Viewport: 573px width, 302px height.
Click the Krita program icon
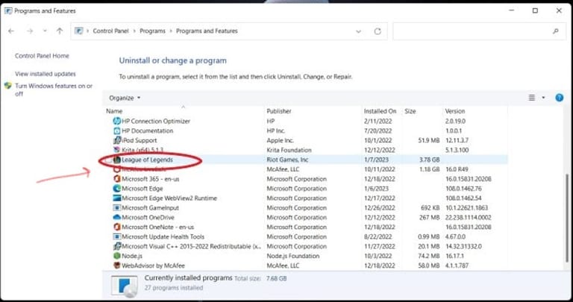[x=117, y=150]
